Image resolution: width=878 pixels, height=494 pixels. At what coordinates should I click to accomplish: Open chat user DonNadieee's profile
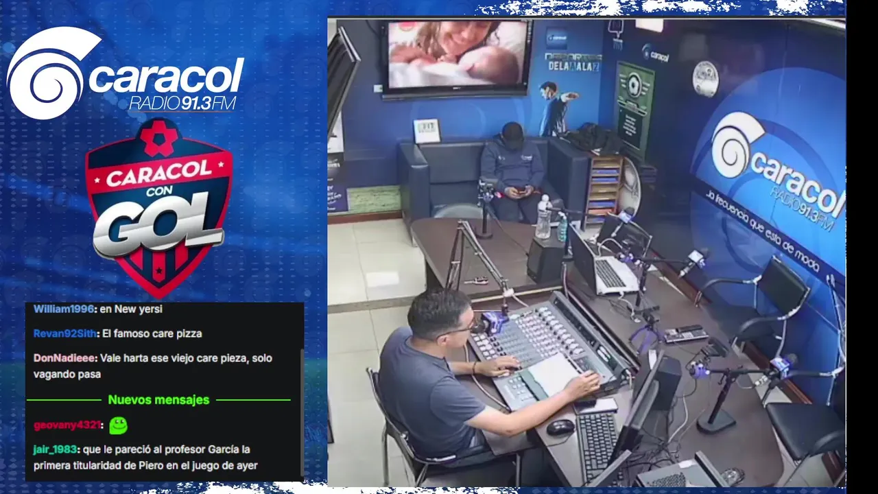pyautogui.click(x=65, y=358)
